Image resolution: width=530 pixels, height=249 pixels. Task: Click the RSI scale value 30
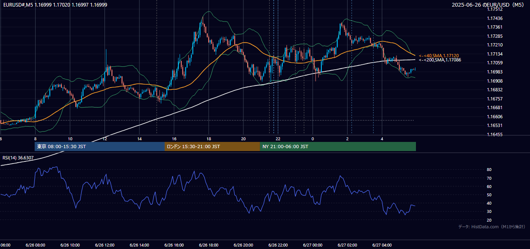click(x=489, y=212)
